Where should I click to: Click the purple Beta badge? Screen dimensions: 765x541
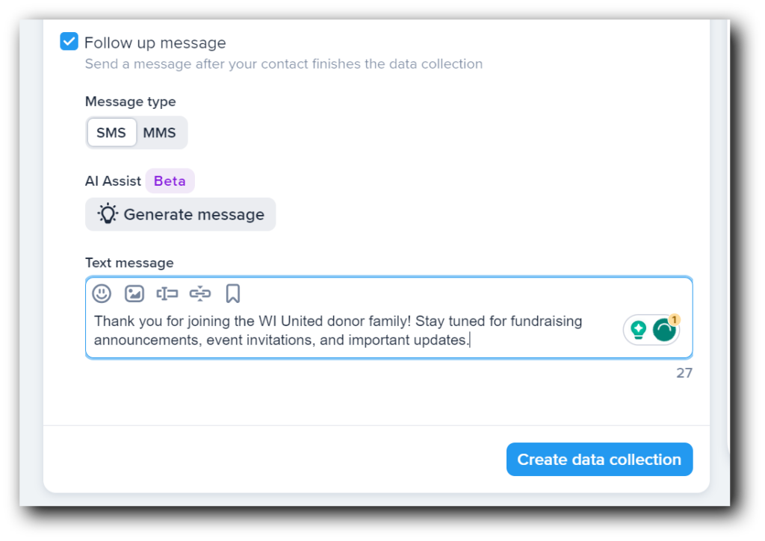(x=170, y=181)
